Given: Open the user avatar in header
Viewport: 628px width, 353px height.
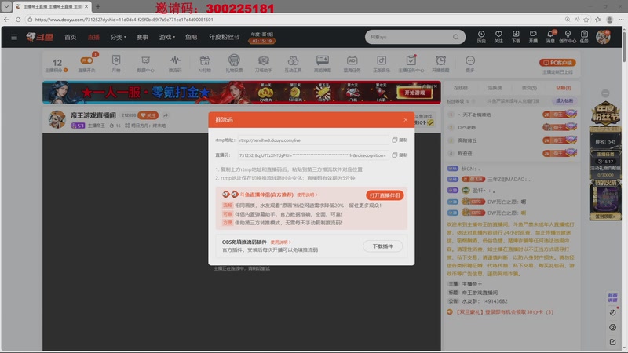Looking at the screenshot, I should pos(603,37).
